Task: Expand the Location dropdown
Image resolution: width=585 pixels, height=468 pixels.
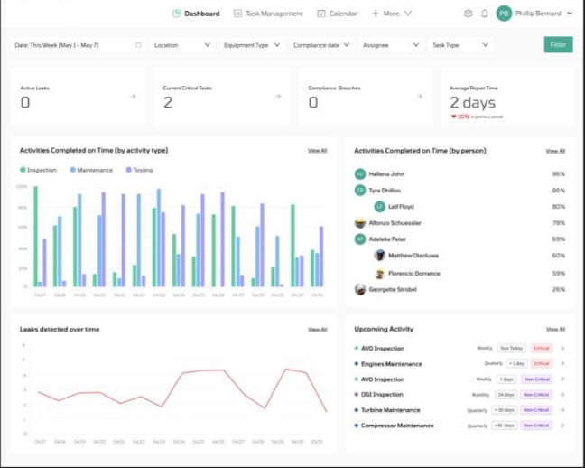Action: pyautogui.click(x=182, y=45)
